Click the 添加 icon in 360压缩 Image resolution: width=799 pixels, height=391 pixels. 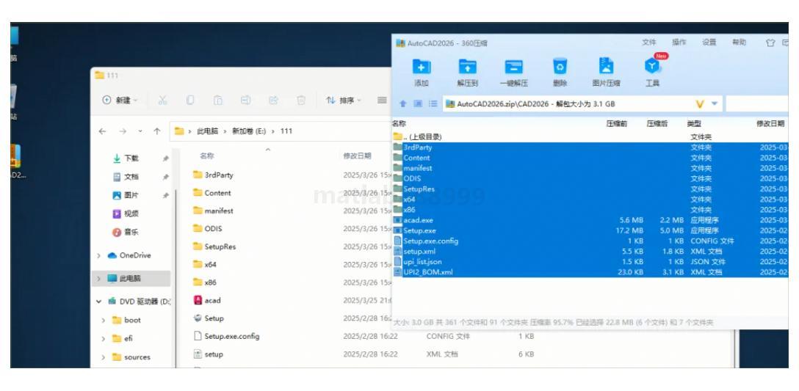point(422,67)
